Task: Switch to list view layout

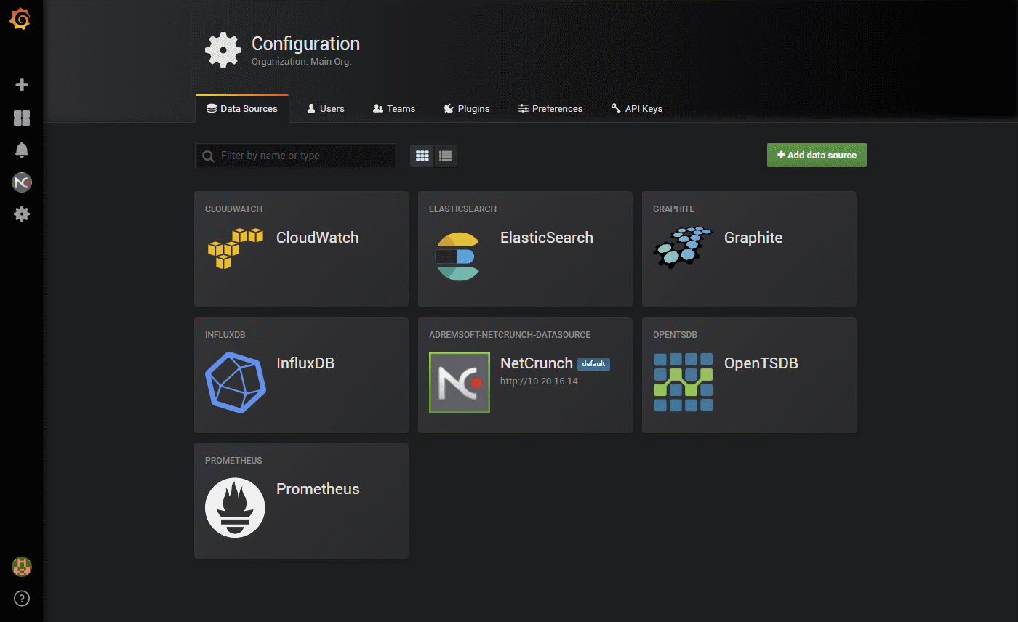Action: [x=446, y=155]
